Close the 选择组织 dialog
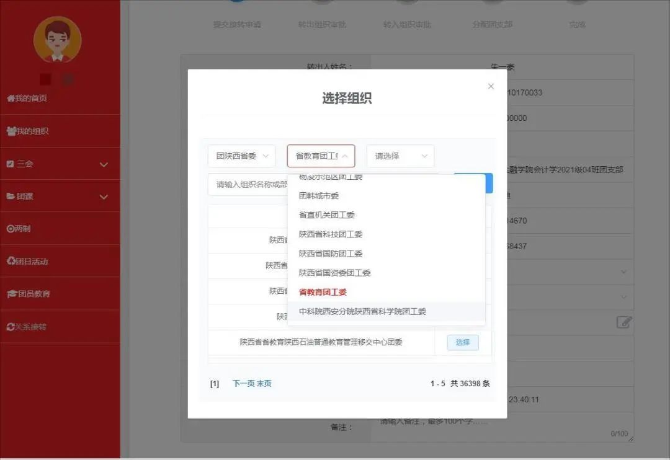Viewport: 670px width, 460px height. 491,87
